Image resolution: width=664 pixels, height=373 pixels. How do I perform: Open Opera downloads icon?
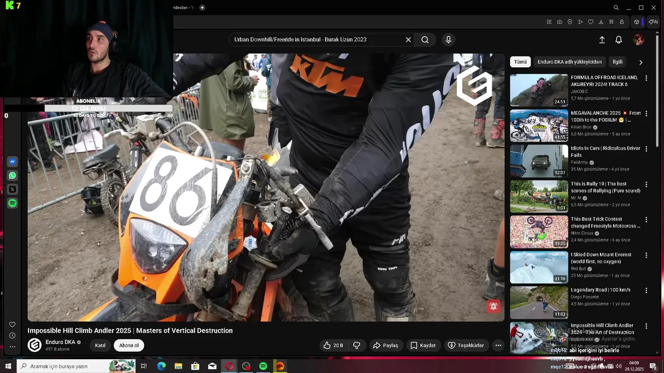(601, 22)
